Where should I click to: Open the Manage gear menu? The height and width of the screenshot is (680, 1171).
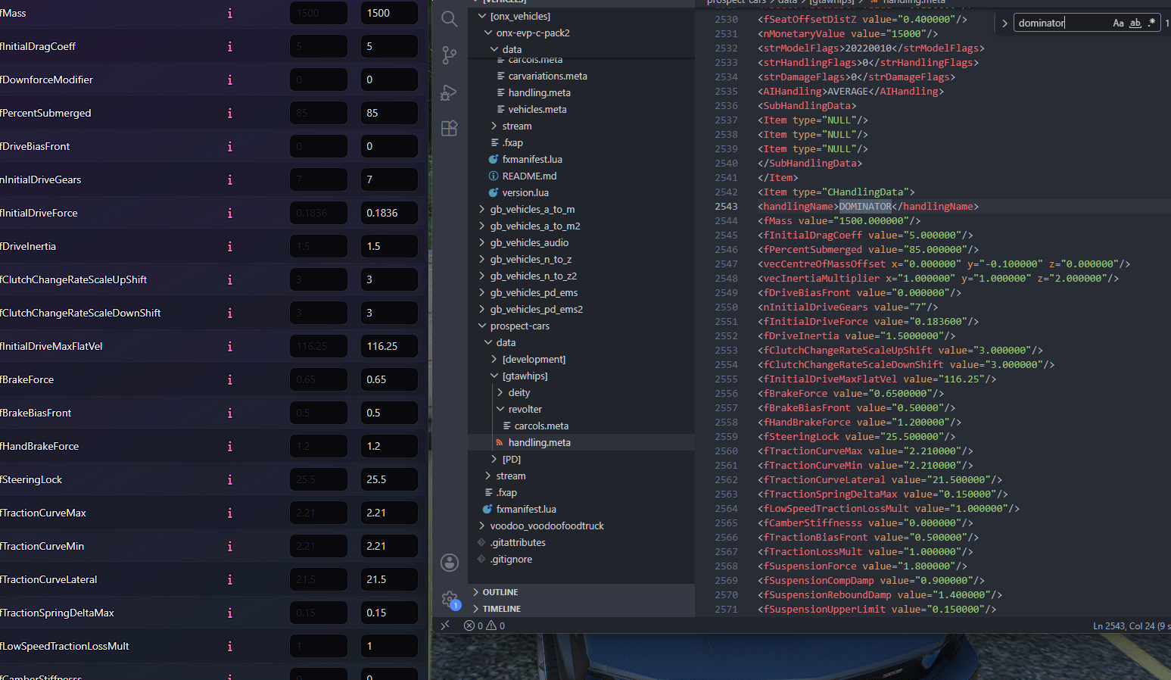[x=450, y=599]
